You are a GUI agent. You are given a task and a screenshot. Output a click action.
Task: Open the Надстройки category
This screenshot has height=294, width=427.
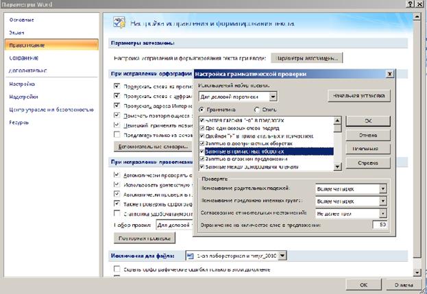pos(24,97)
